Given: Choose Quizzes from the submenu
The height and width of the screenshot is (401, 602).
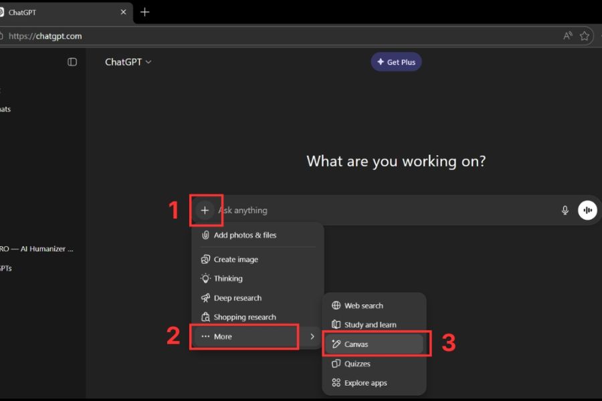Looking at the screenshot, I should point(357,364).
